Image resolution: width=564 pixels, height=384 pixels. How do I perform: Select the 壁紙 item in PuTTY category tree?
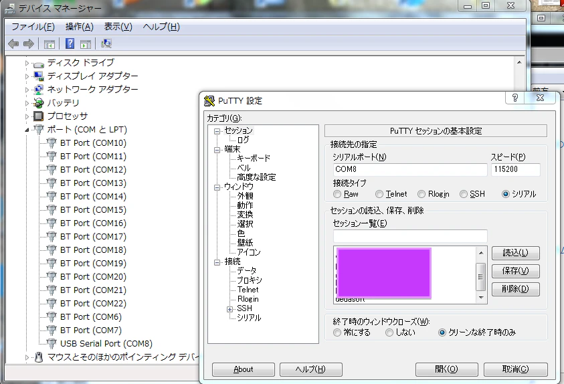click(x=245, y=243)
